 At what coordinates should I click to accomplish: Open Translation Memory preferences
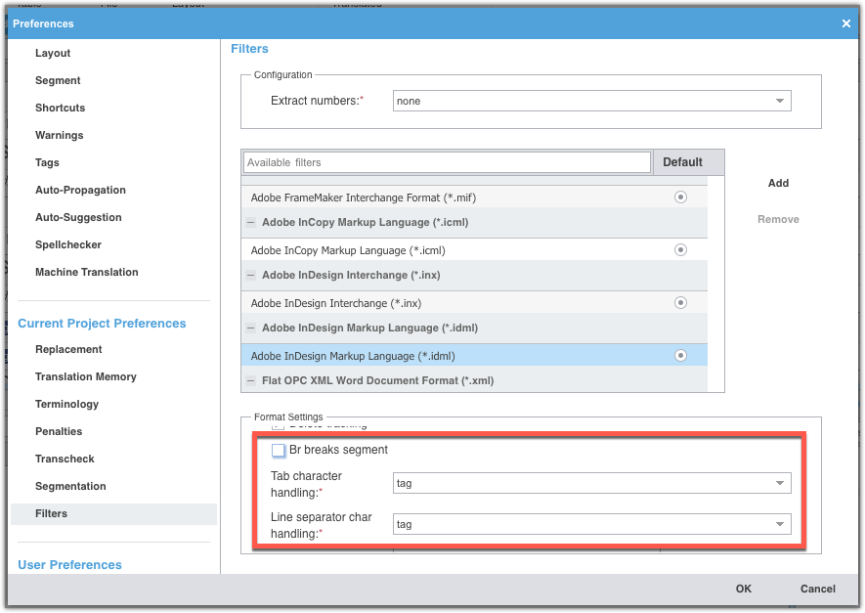click(x=85, y=376)
